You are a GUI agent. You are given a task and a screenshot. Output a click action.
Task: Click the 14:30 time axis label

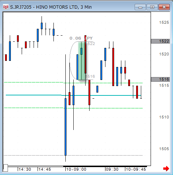(x=25, y=169)
